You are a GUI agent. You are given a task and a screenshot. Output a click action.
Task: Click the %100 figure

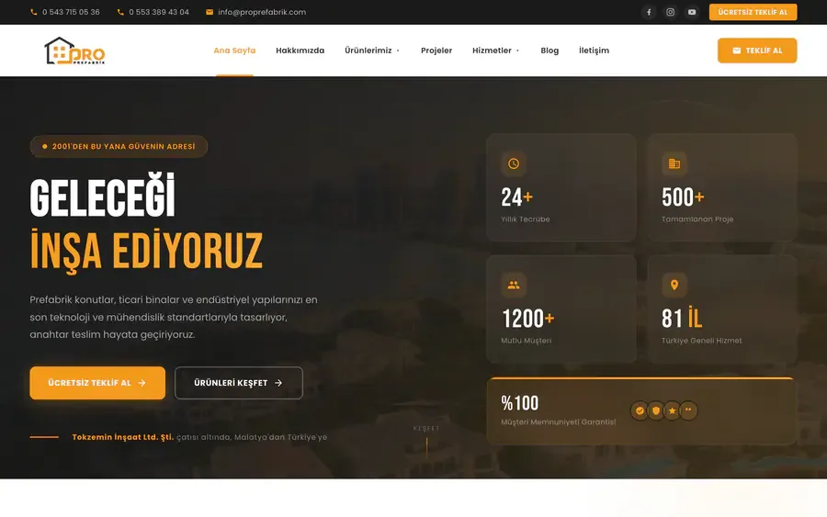coord(519,404)
